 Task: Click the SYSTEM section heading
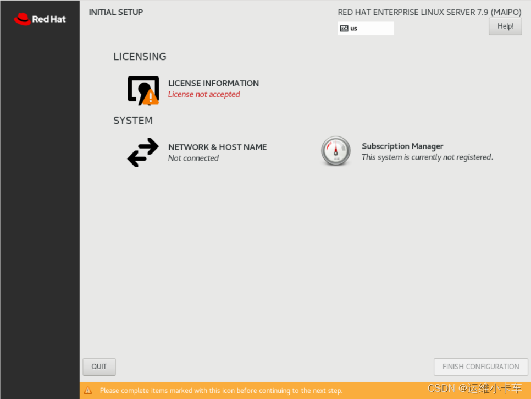[x=133, y=121]
